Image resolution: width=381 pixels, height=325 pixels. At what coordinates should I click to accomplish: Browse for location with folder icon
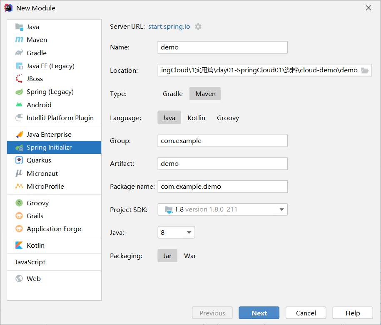(365, 70)
